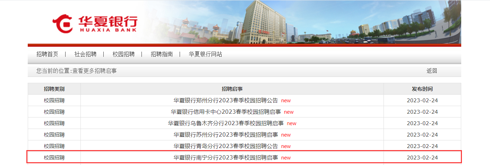Click 校园招聘 cell in 信用卡中心 row
The width and height of the screenshot is (490, 165).
tap(54, 112)
